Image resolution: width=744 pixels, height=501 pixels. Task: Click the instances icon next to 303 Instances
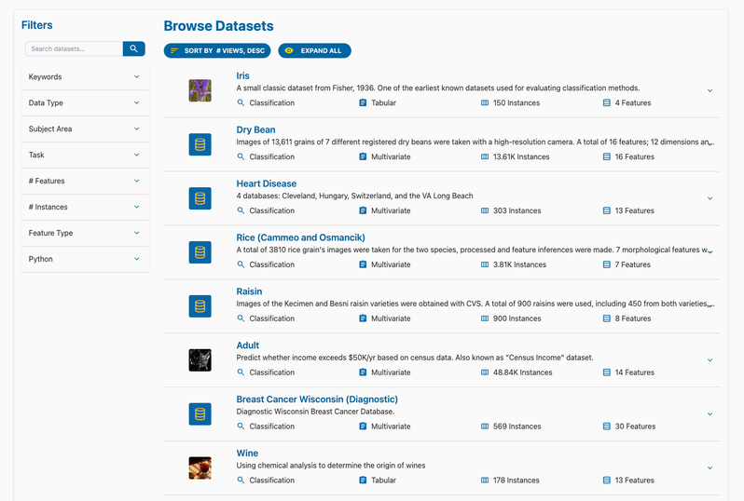(x=485, y=210)
